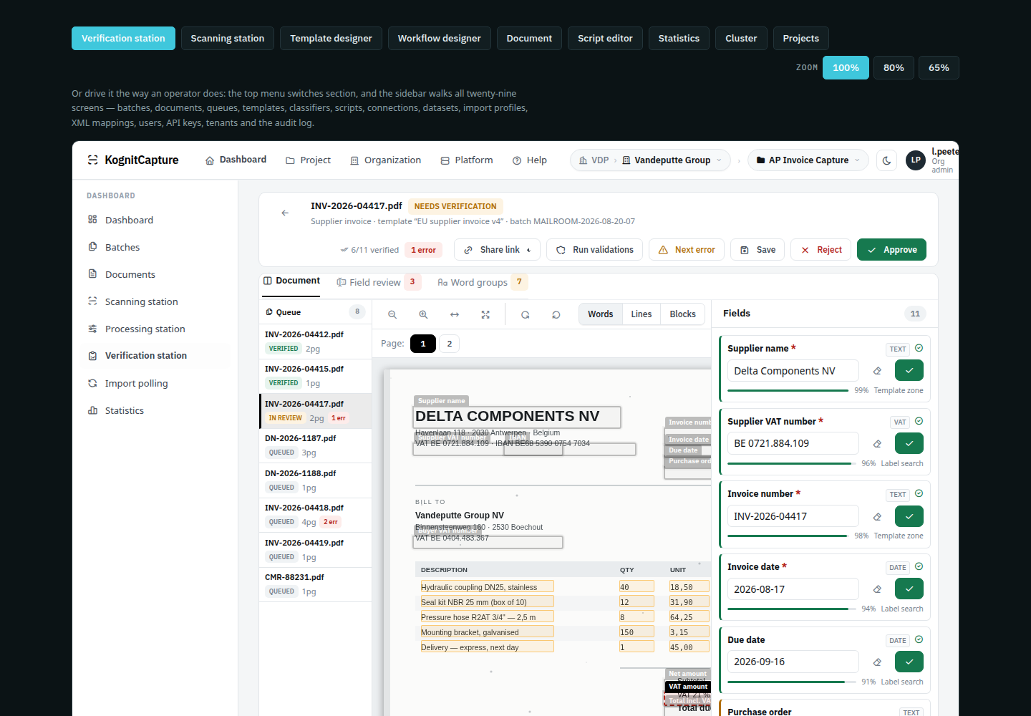Open the Platform top menu

point(467,160)
